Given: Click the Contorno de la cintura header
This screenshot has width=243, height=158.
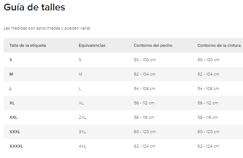Looking at the screenshot, I should (x=219, y=45).
